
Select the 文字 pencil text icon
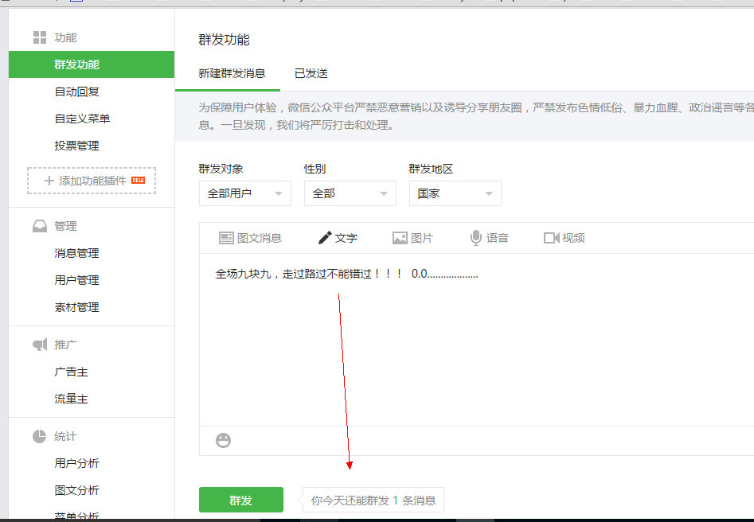point(325,238)
